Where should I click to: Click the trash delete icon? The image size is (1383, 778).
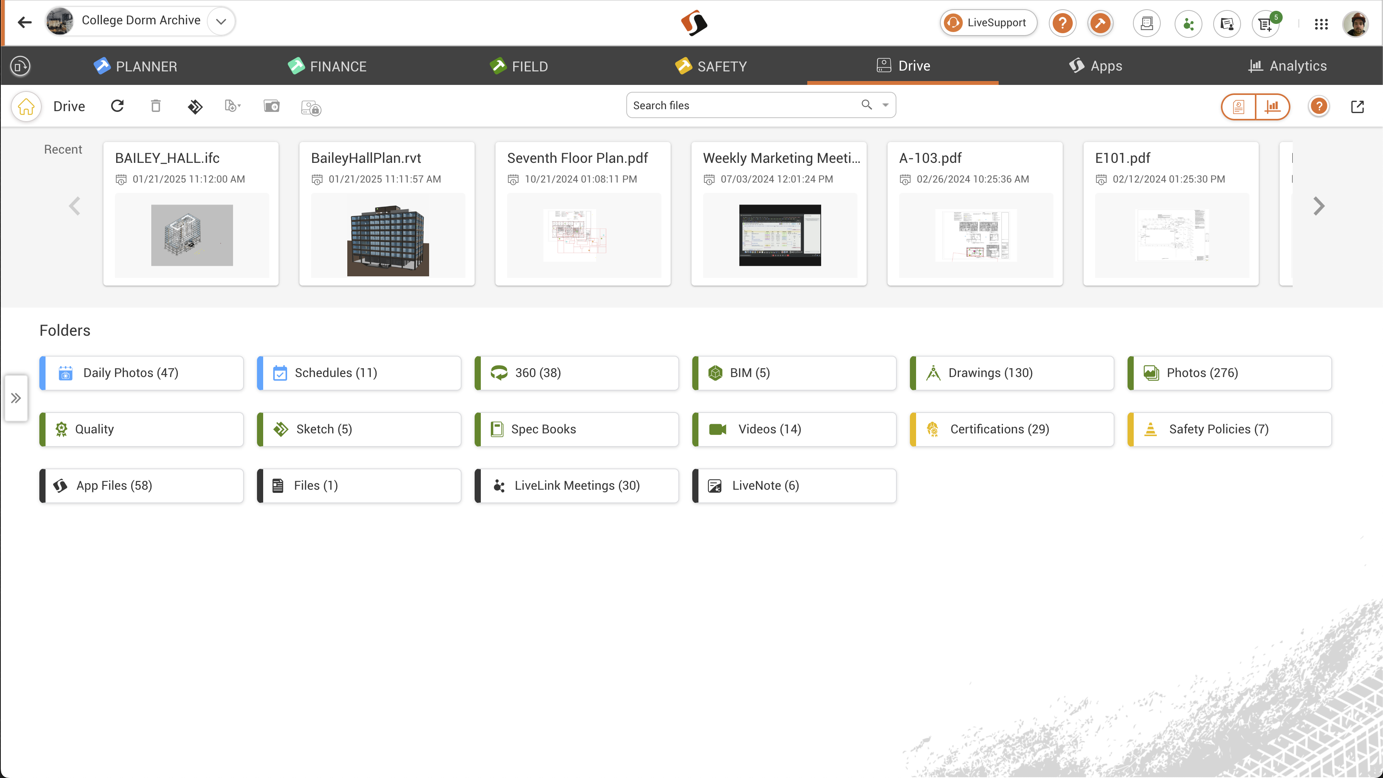coord(156,106)
